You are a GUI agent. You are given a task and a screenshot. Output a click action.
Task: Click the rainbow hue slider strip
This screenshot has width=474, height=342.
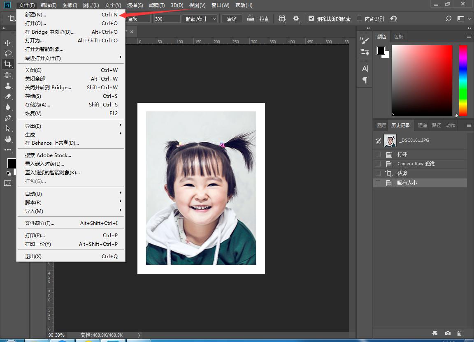463,80
